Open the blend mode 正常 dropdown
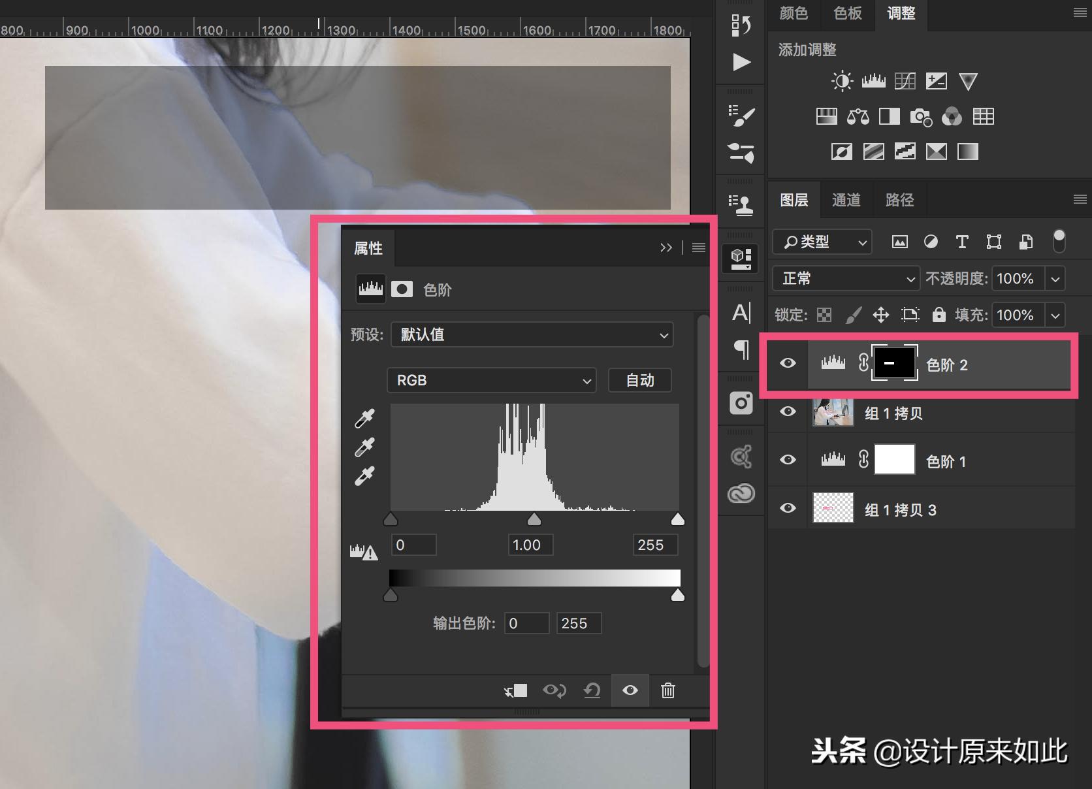Screen dimensions: 1092x789 [846, 279]
